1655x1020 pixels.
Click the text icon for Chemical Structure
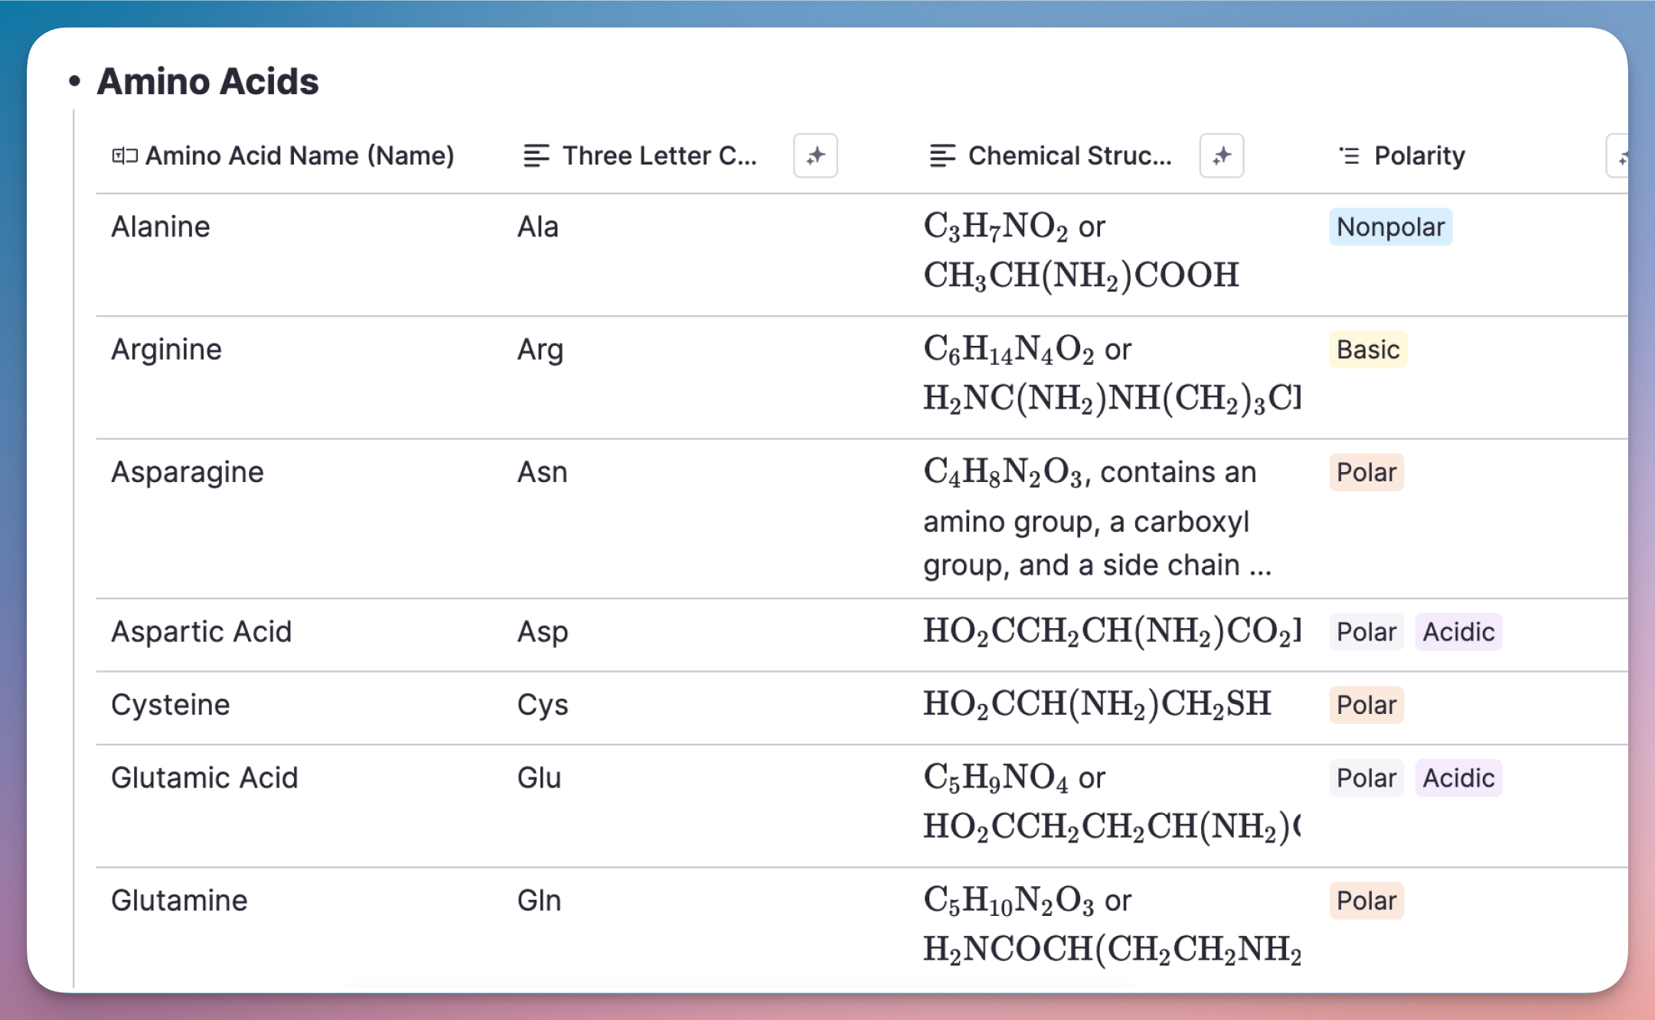point(942,156)
